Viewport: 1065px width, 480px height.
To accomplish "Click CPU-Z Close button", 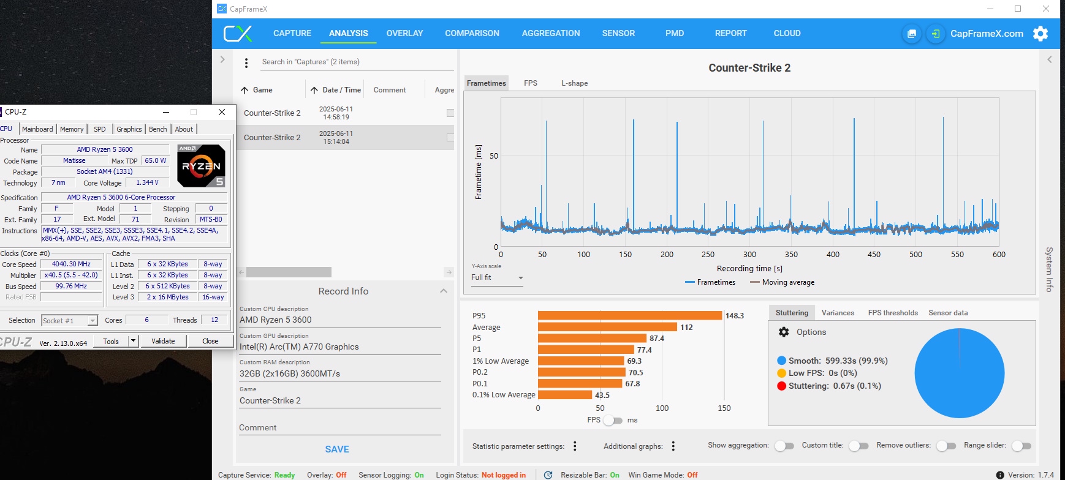I will (x=210, y=341).
